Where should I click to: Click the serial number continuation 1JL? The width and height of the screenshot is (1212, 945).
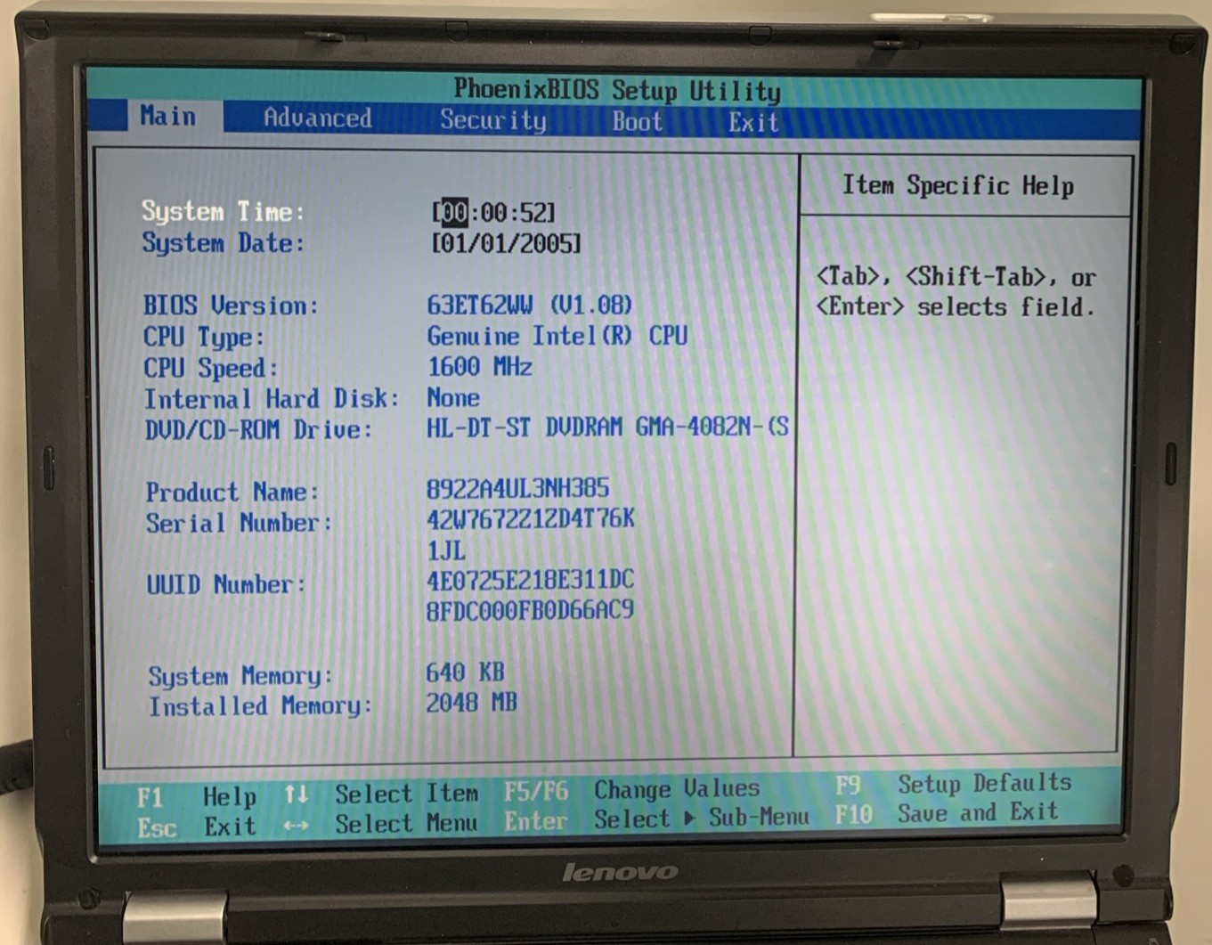pos(446,550)
